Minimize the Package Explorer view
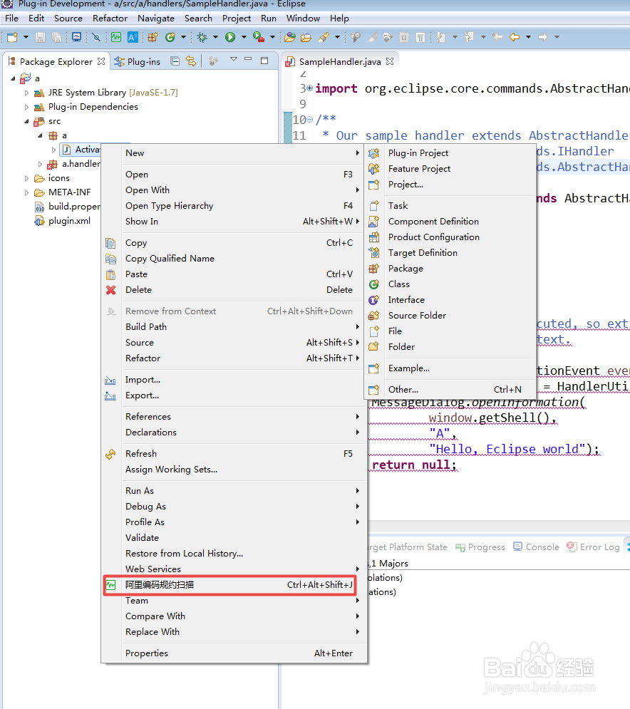Viewport: 630px width, 709px height. [x=248, y=59]
